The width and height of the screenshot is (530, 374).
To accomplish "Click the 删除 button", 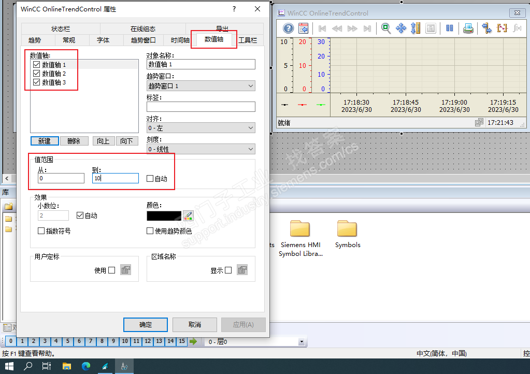I will tap(74, 141).
